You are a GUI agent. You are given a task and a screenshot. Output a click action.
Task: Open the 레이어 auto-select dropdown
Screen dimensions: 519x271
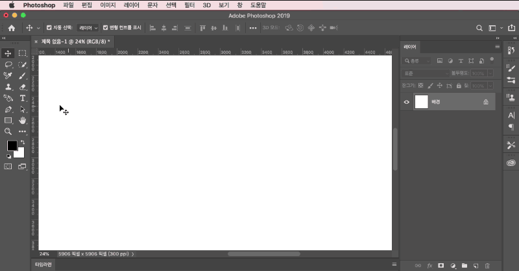pyautogui.click(x=88, y=28)
